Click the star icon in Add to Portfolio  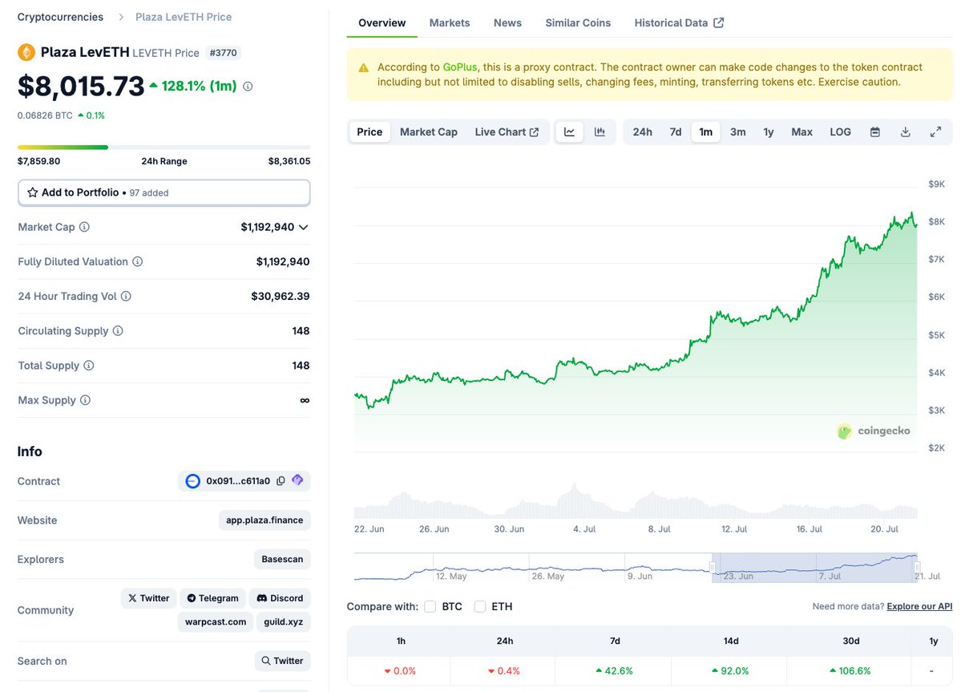33,192
